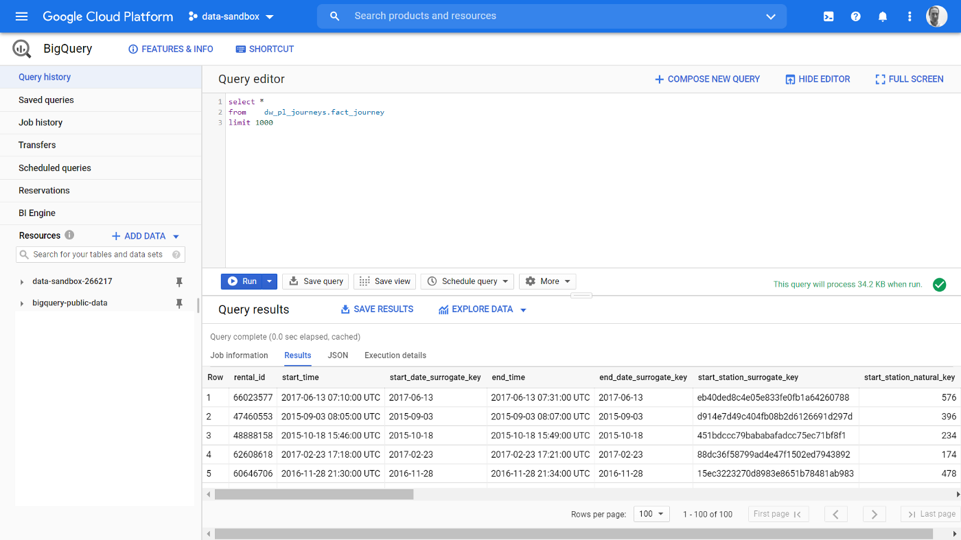Click the page bottom horizontal scrollbar
This screenshot has width=961, height=540.
(574, 534)
